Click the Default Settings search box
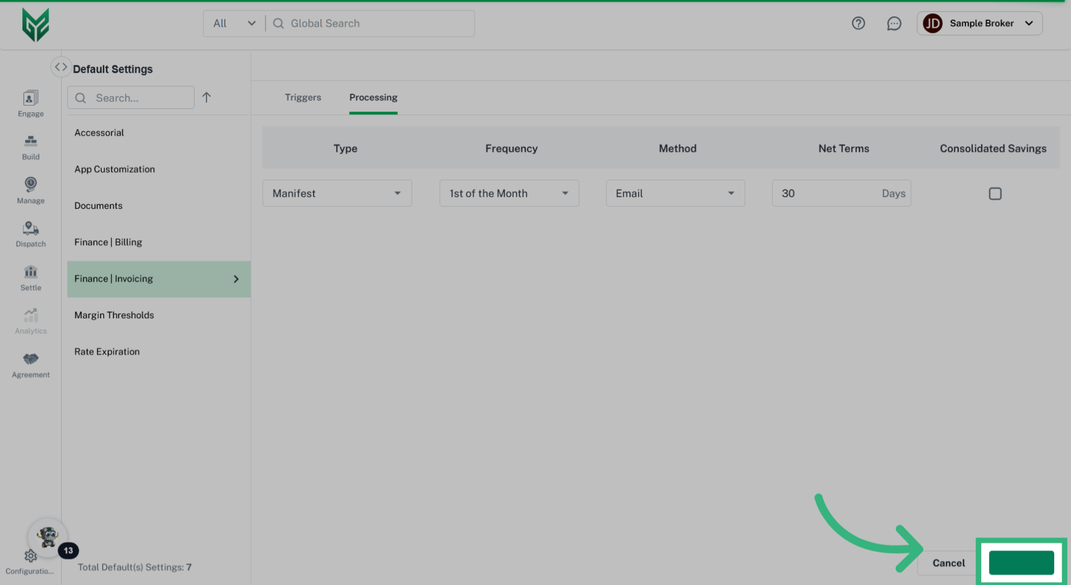This screenshot has width=1071, height=585. [131, 98]
